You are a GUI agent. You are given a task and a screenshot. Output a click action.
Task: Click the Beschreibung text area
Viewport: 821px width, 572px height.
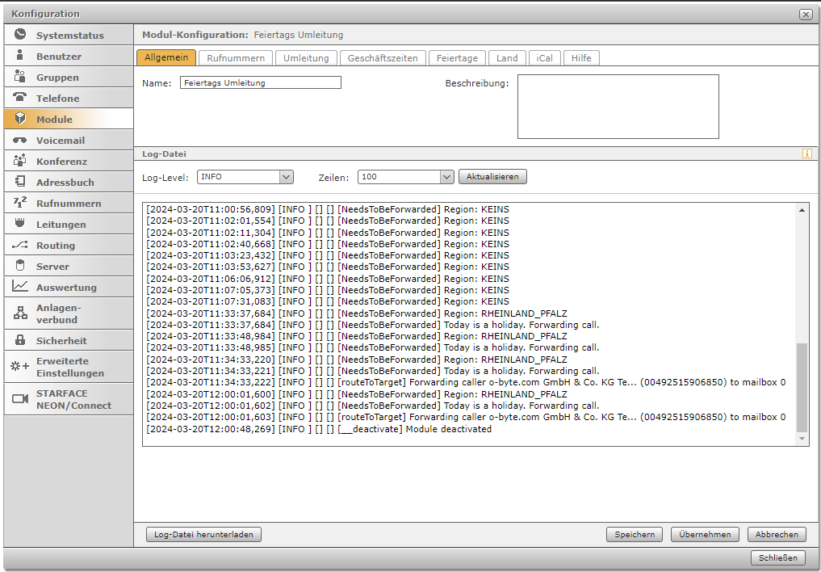pos(618,107)
